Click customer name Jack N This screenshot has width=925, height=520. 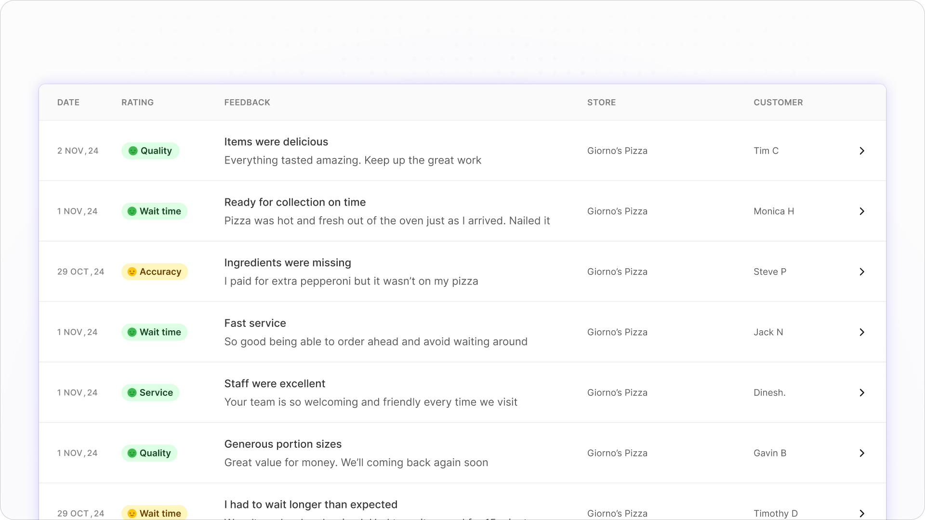pyautogui.click(x=768, y=332)
